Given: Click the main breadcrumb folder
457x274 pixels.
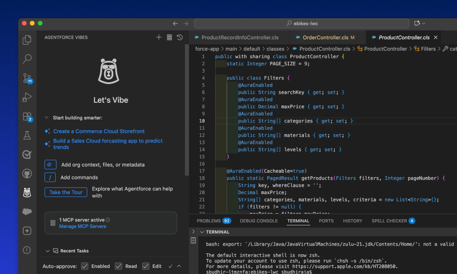Looking at the screenshot, I should pos(231,49).
